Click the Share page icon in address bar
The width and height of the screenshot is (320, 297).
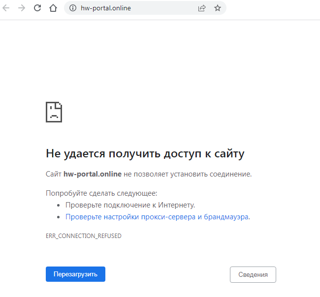[202, 8]
